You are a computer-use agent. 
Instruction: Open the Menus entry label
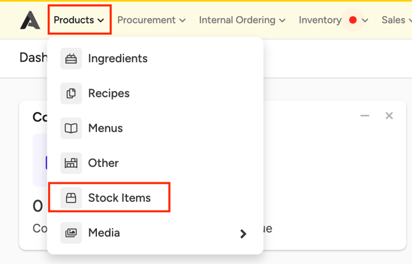pyautogui.click(x=105, y=128)
